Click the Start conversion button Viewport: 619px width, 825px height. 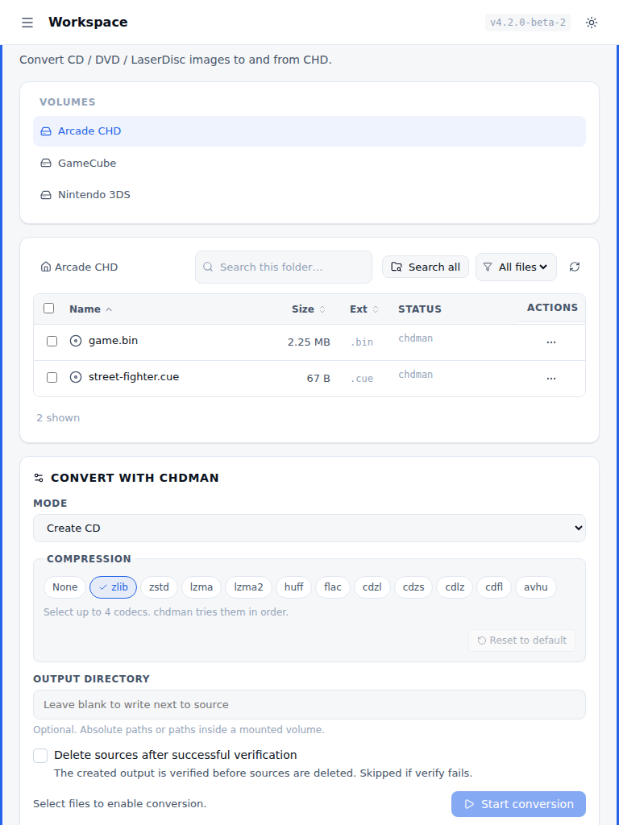click(x=518, y=804)
